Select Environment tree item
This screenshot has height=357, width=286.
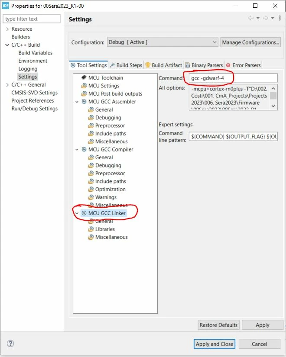click(x=33, y=61)
